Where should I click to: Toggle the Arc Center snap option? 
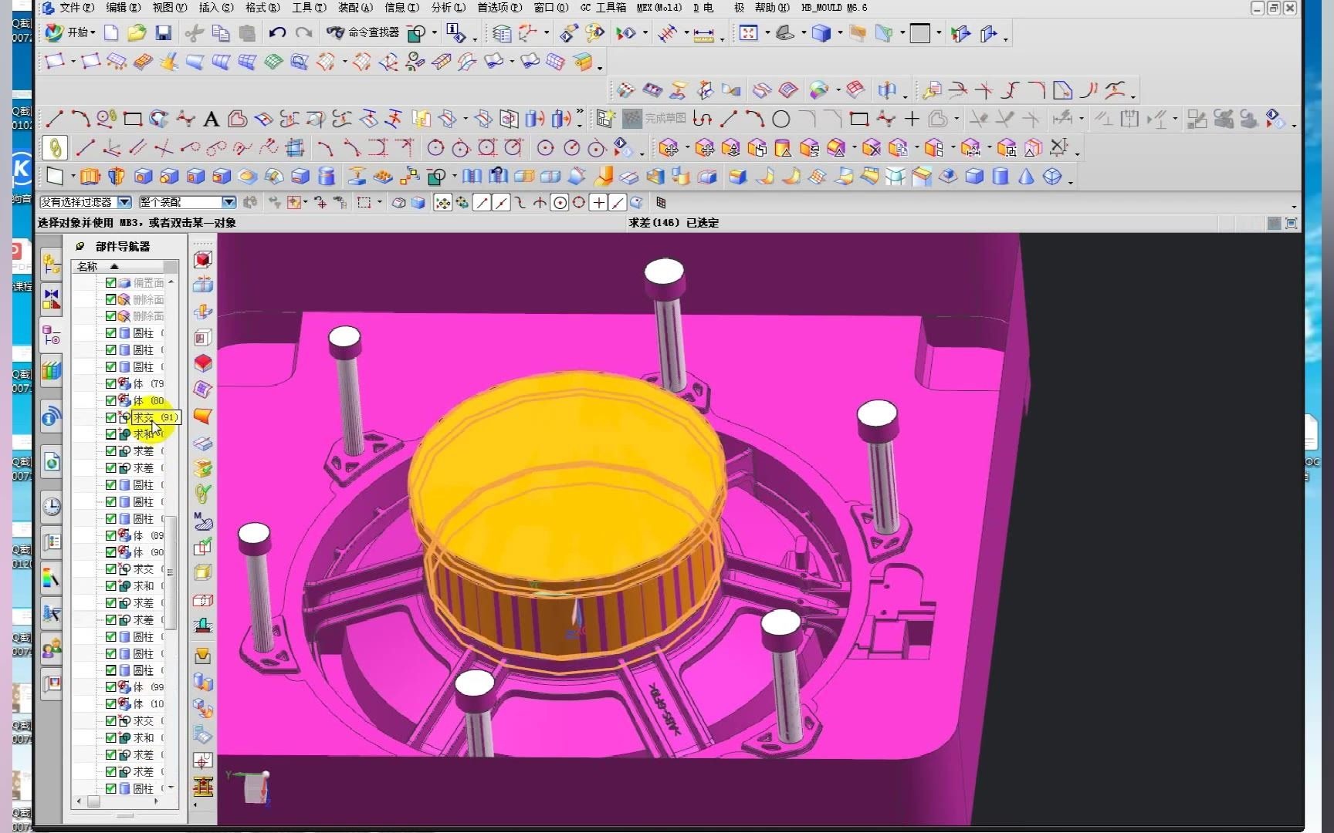point(560,203)
